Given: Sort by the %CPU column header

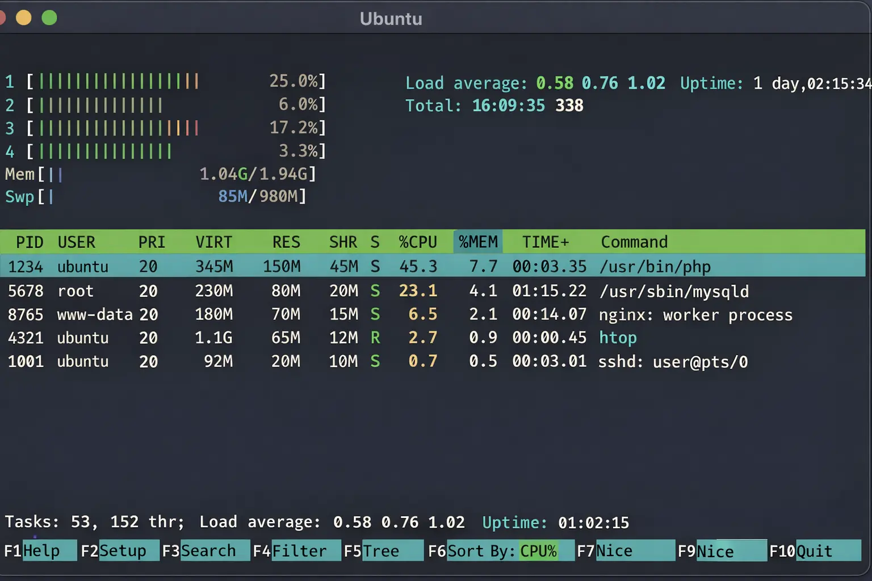Looking at the screenshot, I should tap(418, 242).
